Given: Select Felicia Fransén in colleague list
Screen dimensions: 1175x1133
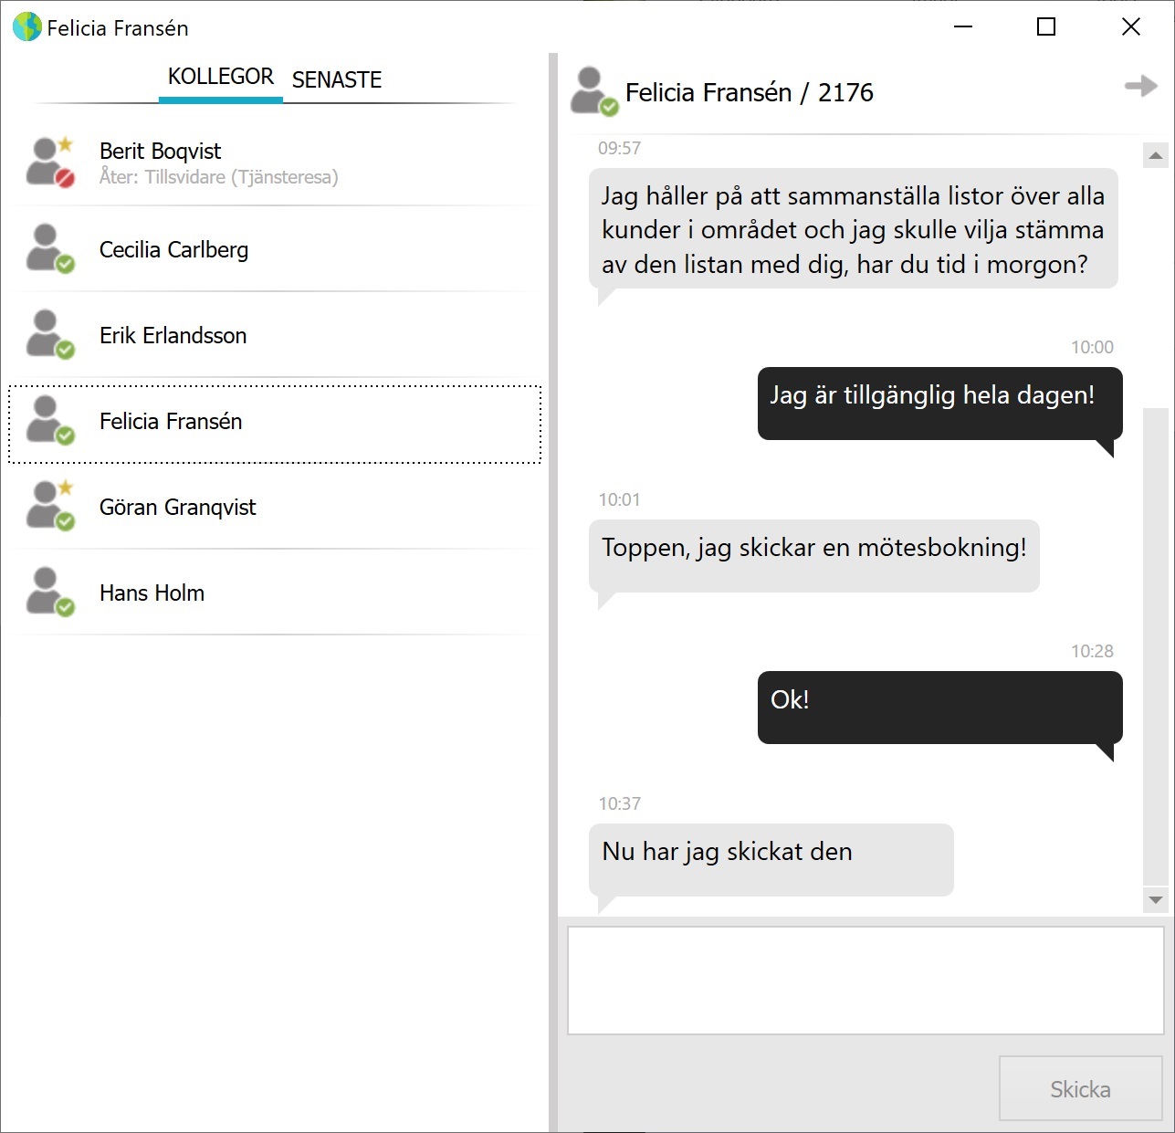Looking at the screenshot, I should click(275, 425).
